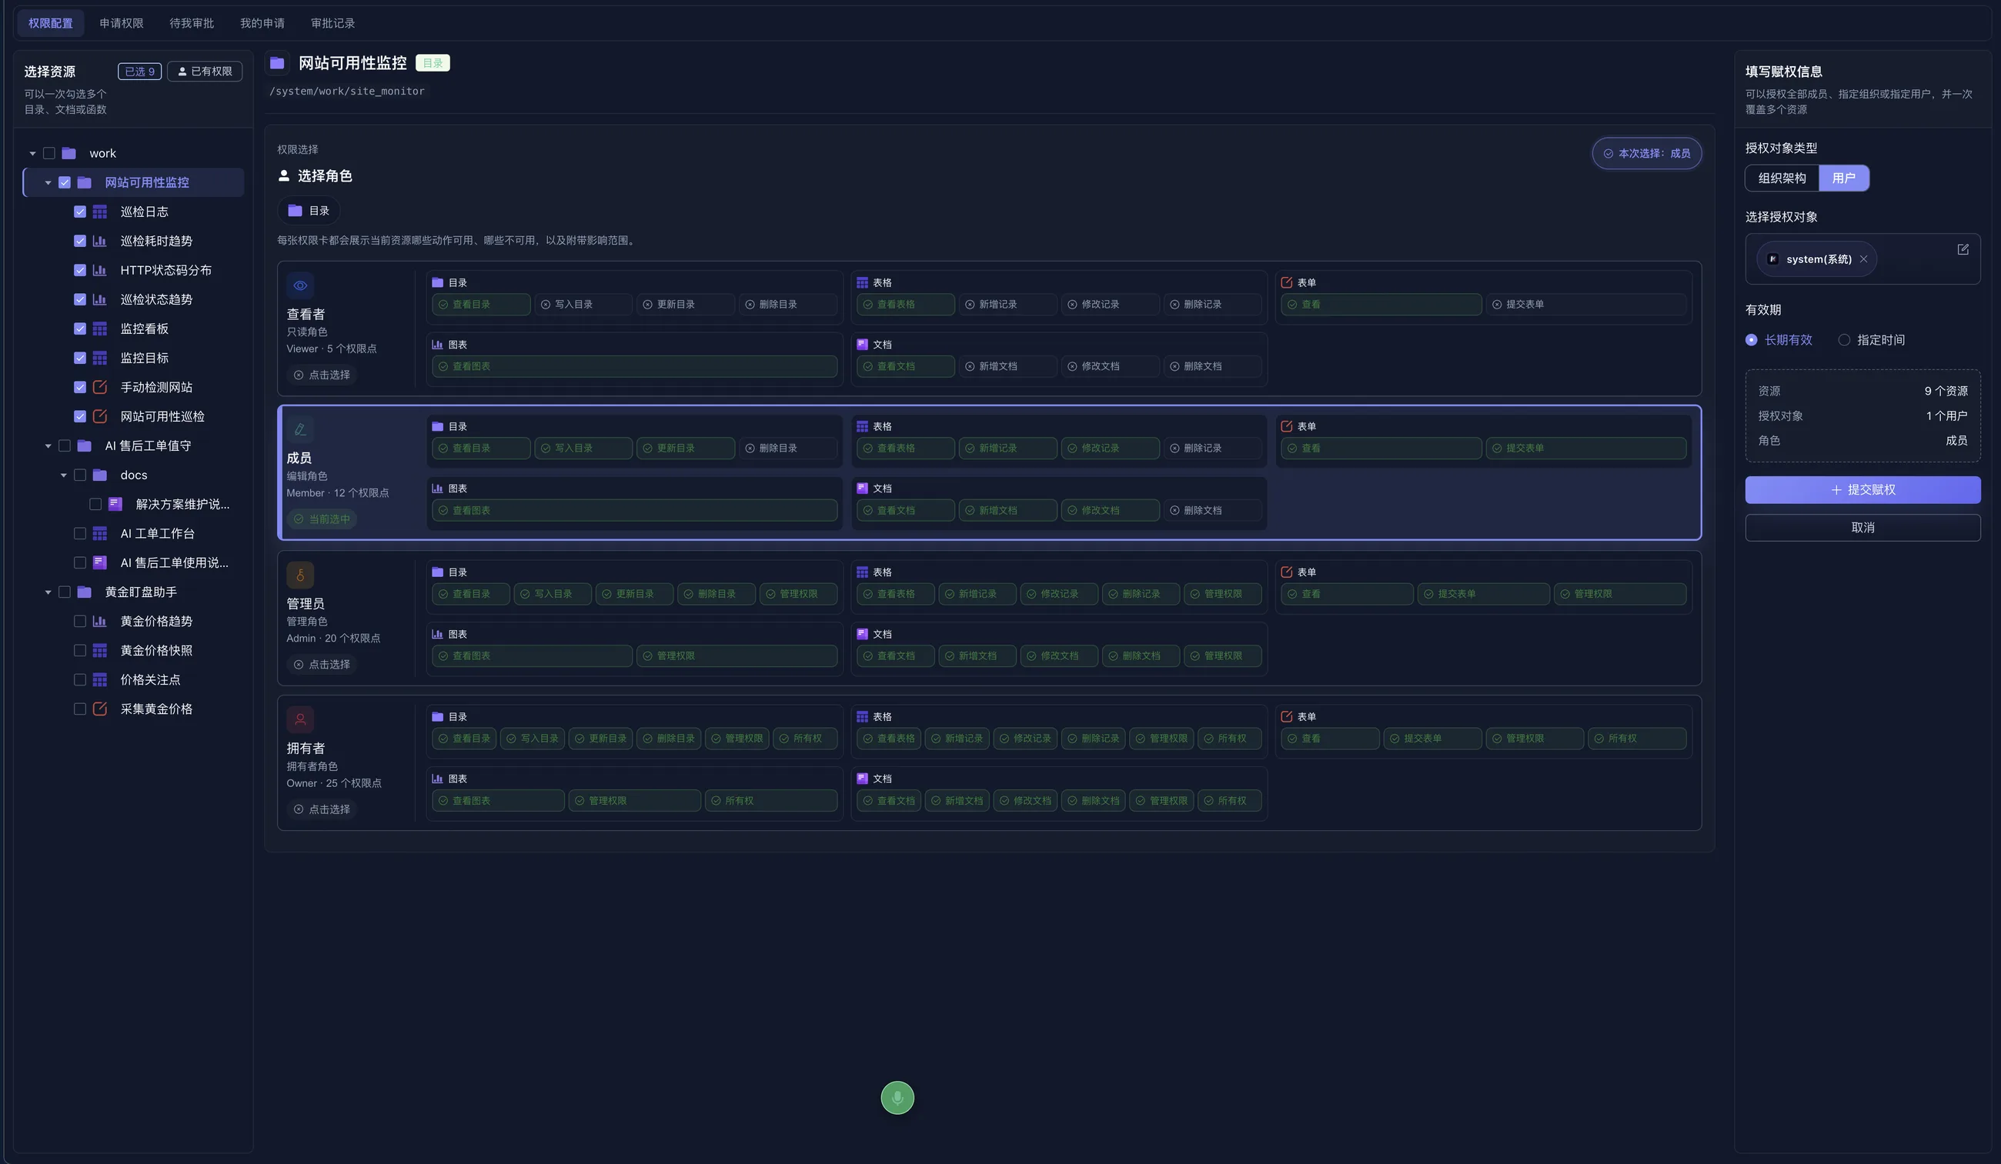The image size is (2001, 1164).
Task: Click the 本次选择：成员 status pill
Action: (1647, 153)
